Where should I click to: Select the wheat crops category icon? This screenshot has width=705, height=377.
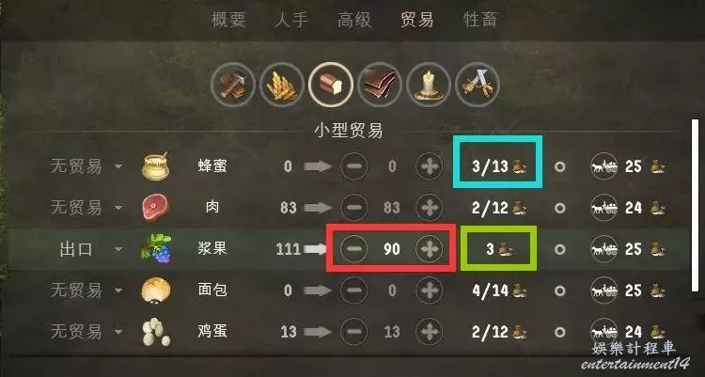tap(281, 85)
